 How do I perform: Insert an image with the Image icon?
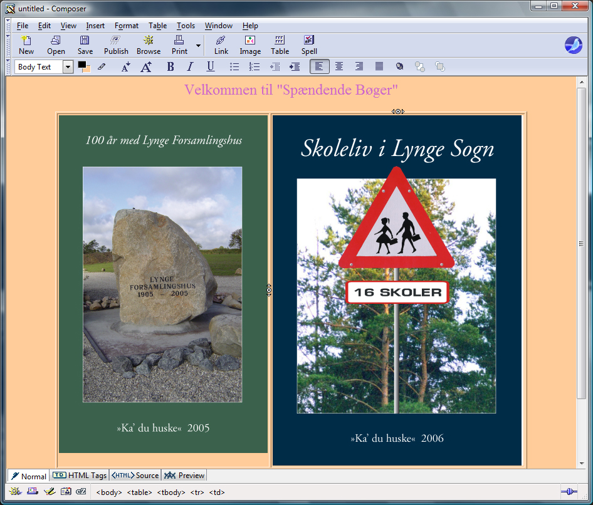[x=250, y=45]
